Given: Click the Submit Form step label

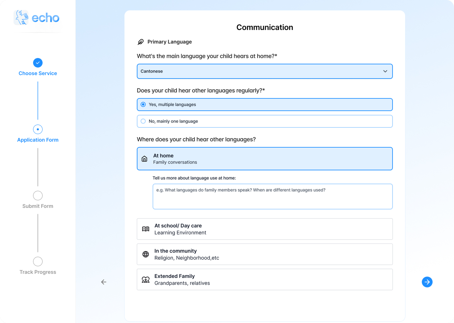Looking at the screenshot, I should coord(38,206).
